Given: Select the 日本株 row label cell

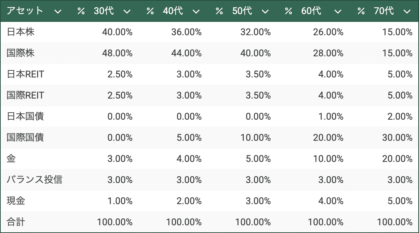Looking at the screenshot, I should coord(21,32).
